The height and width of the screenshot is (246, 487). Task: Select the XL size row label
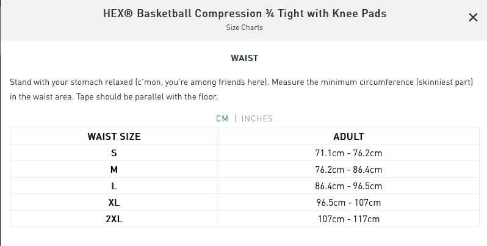point(114,202)
